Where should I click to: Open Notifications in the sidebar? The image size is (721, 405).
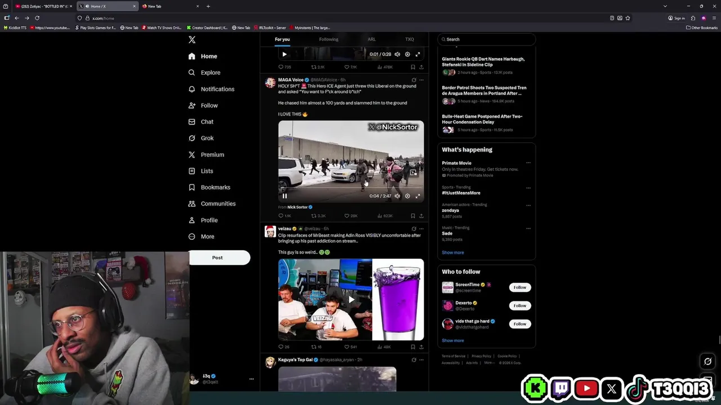coord(211,89)
